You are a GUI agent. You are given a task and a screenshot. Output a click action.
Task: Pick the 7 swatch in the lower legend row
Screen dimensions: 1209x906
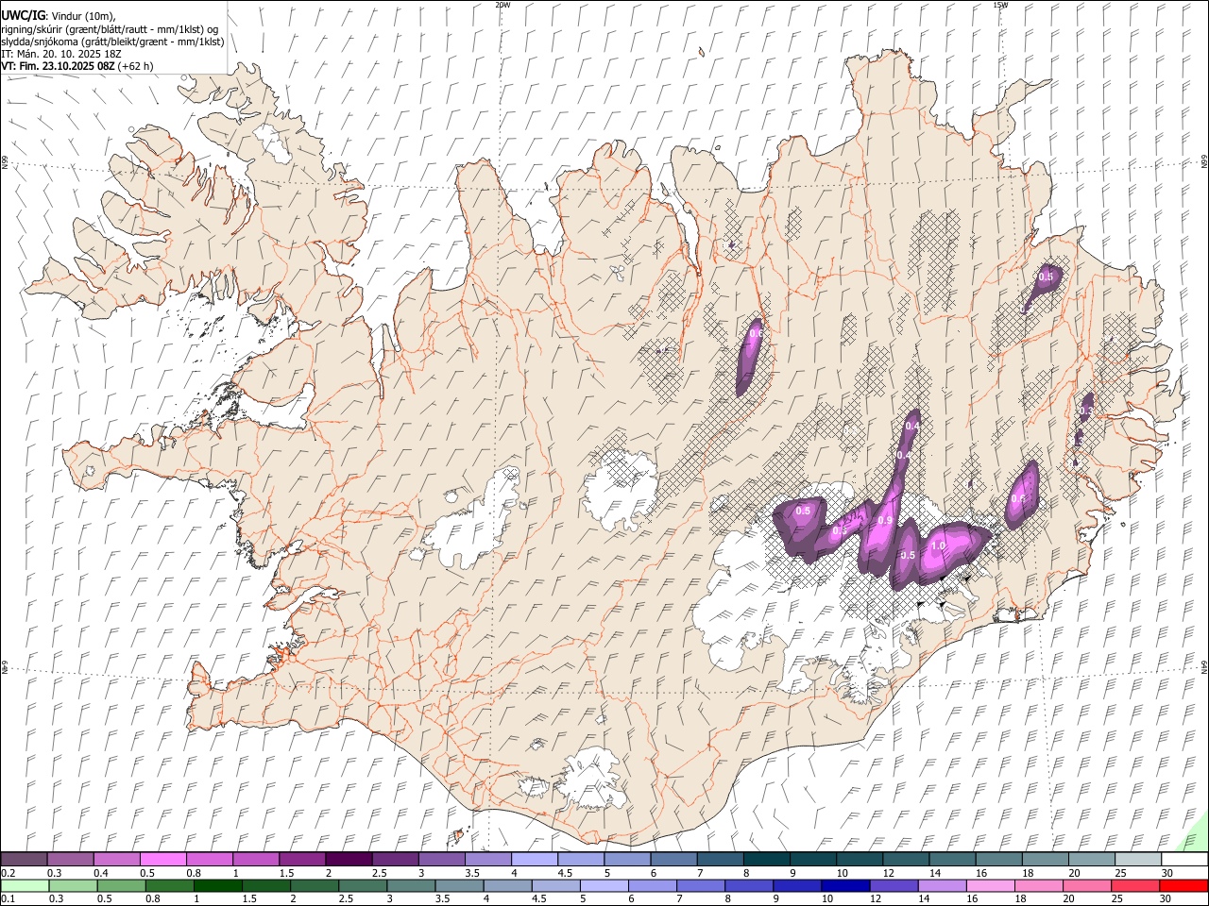click(x=700, y=886)
